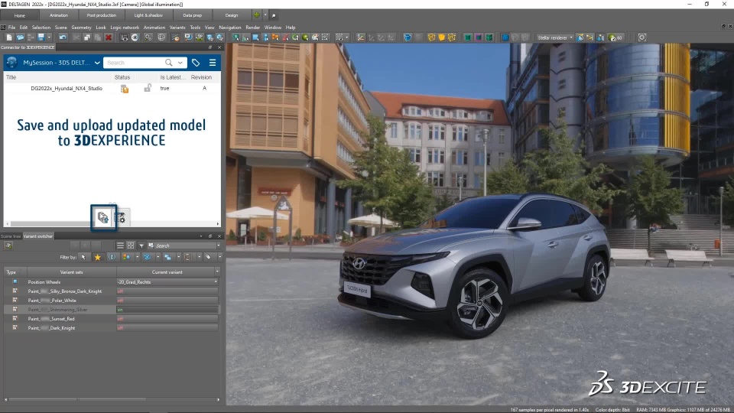Viewport: 734px width, 413px height.
Task: Click the undo arrow in the main toolbar
Action: click(63, 37)
